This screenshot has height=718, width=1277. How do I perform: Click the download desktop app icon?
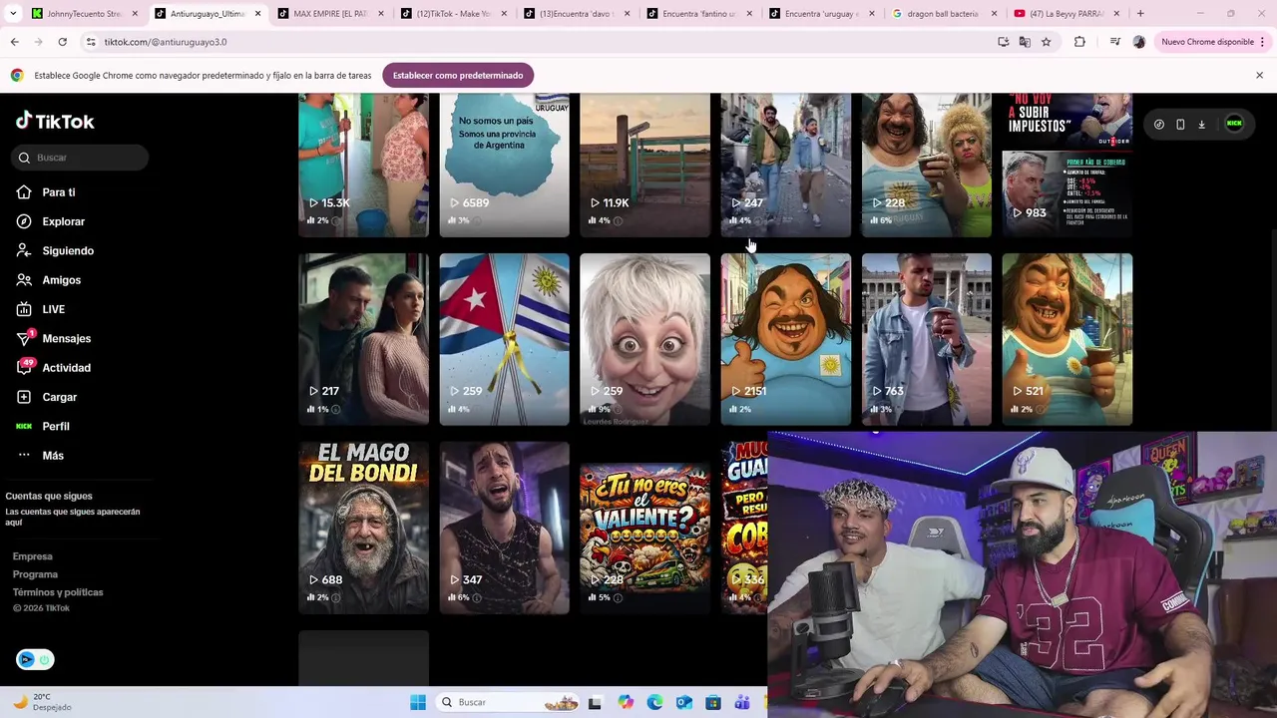[x=1202, y=125]
